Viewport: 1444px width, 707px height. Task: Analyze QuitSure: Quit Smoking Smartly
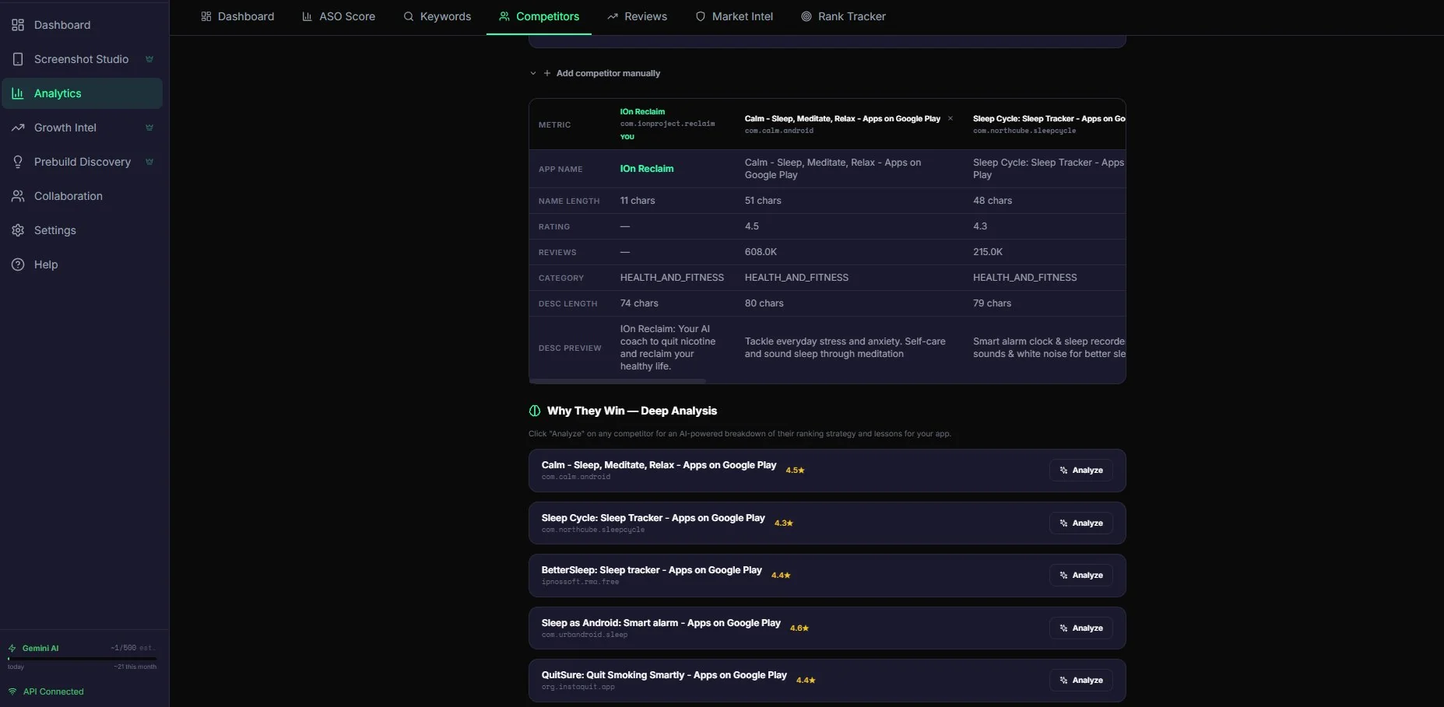click(x=1080, y=681)
